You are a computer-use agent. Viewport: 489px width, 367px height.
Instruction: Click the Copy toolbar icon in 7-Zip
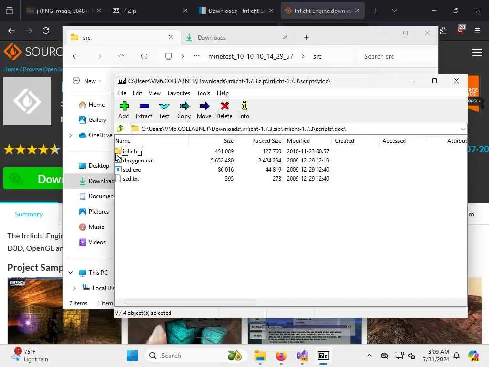[x=184, y=110]
